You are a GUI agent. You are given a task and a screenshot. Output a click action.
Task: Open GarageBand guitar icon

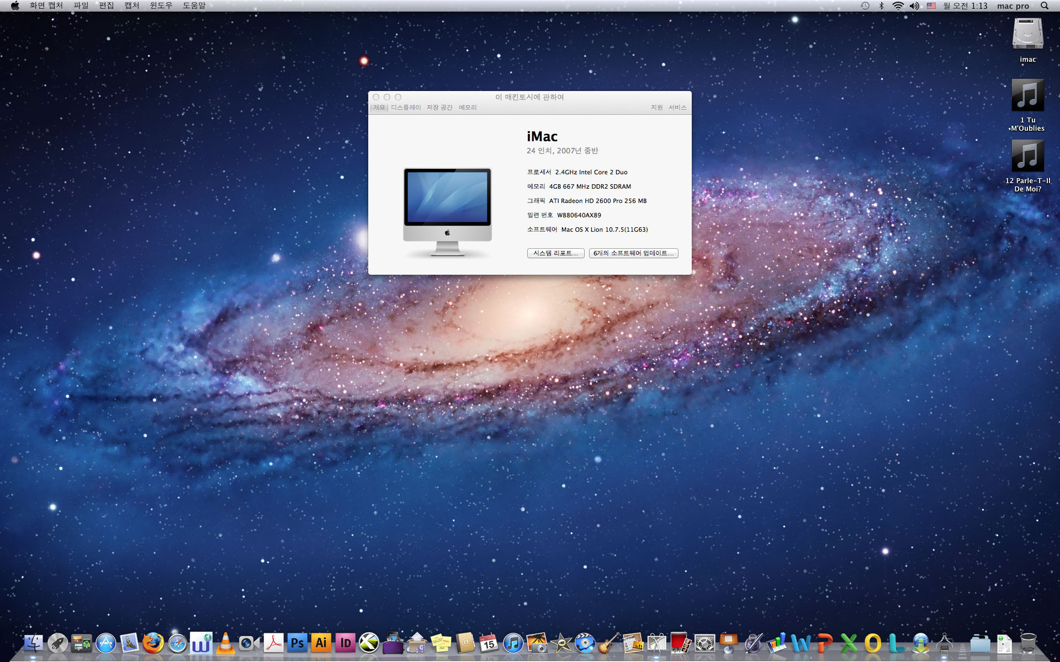[608, 643]
